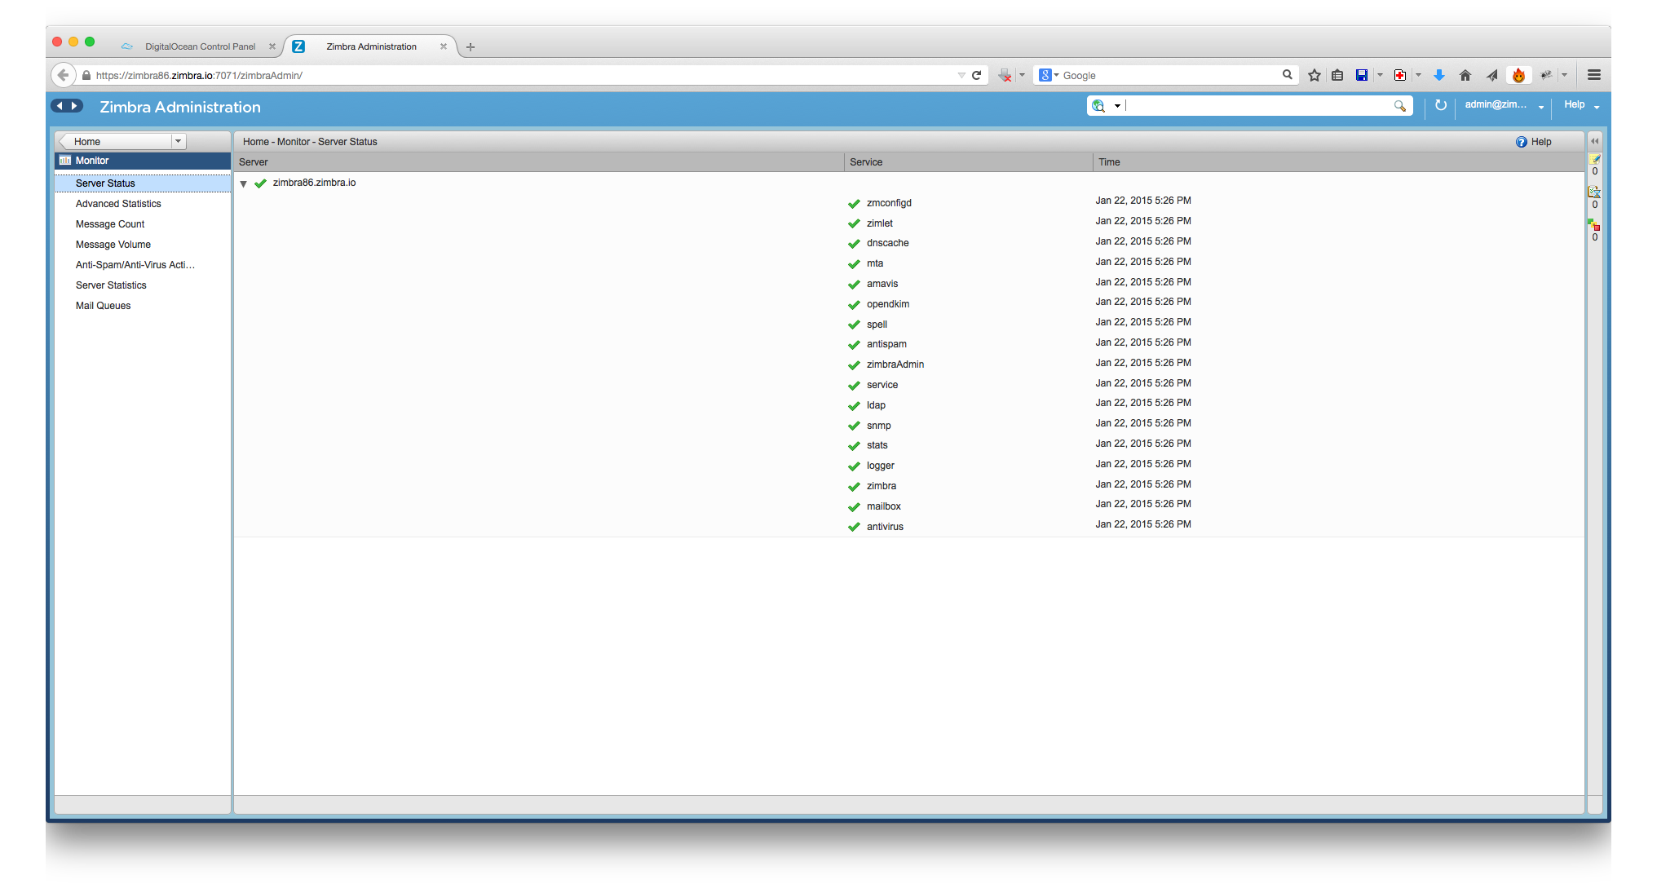The image size is (1657, 888).
Task: Sort by the Time column header
Action: [x=1339, y=162]
